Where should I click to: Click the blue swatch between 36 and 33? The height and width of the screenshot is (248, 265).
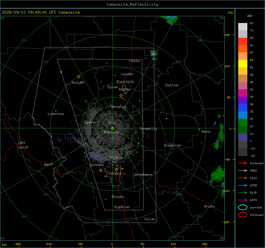coord(243,108)
